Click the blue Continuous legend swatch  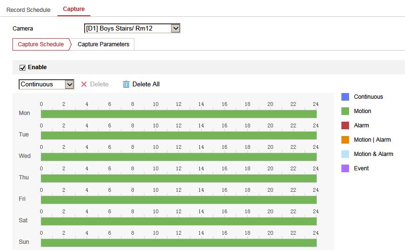[345, 97]
